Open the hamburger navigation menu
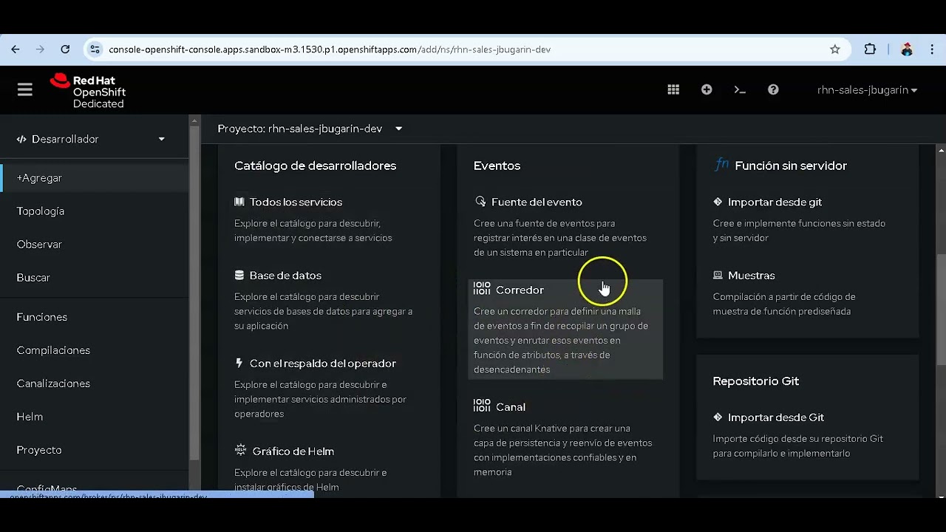 (25, 89)
